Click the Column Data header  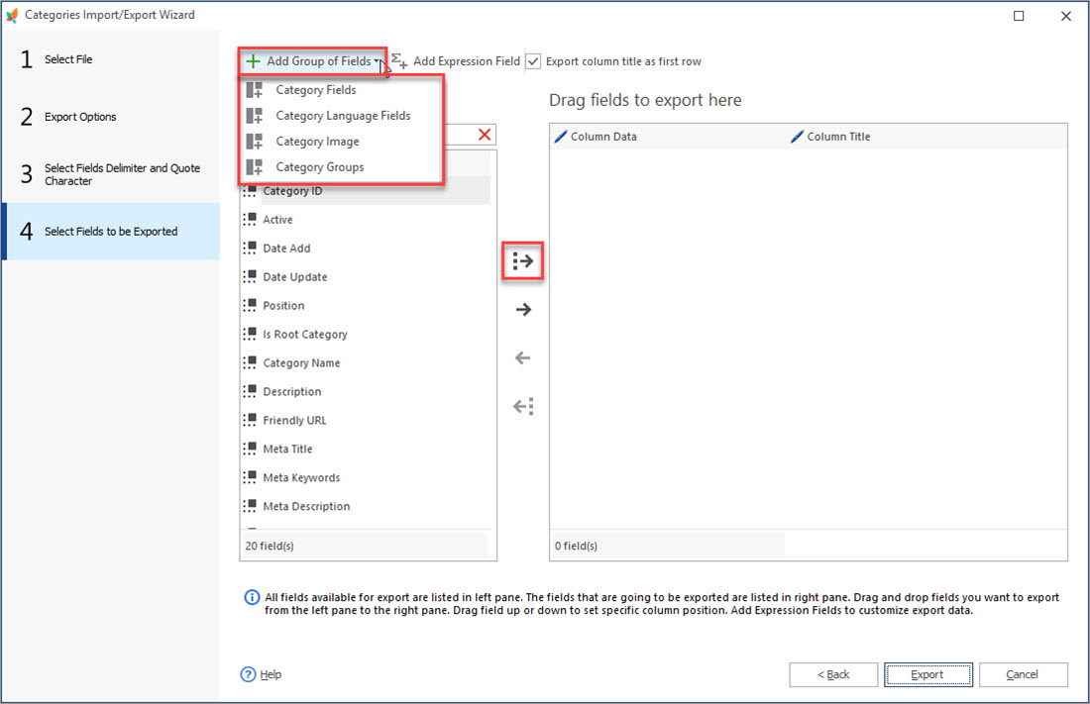click(668, 137)
